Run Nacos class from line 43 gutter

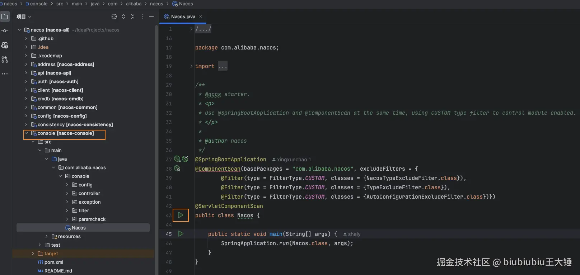pyautogui.click(x=181, y=215)
